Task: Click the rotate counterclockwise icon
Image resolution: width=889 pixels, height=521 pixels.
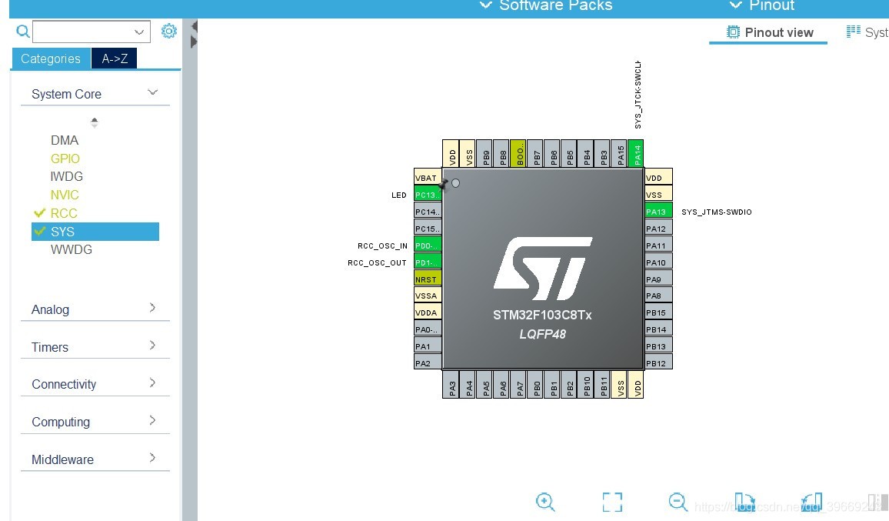Action: click(x=811, y=502)
